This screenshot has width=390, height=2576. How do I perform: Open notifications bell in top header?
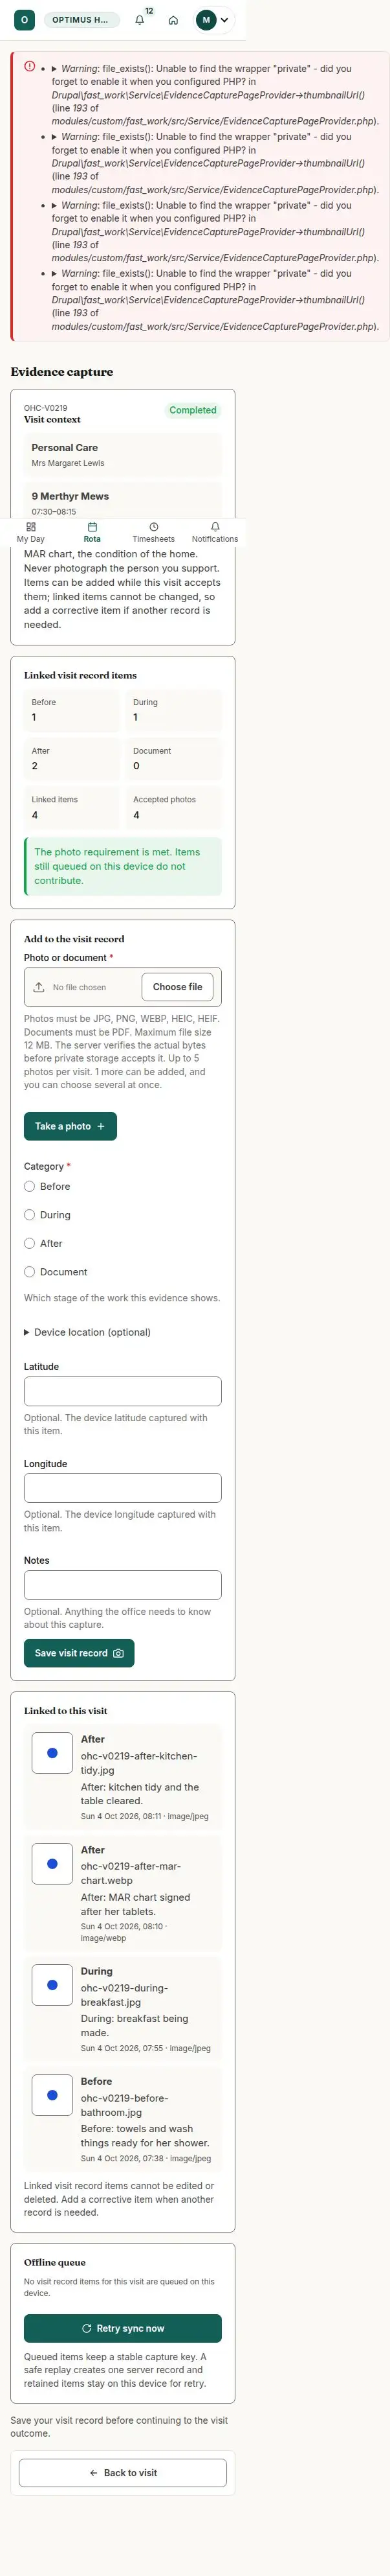[x=140, y=20]
